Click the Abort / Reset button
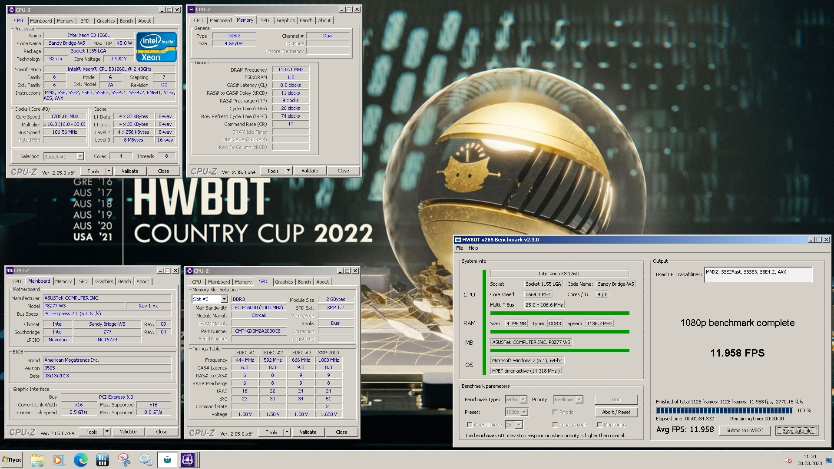This screenshot has width=834, height=469. (616, 412)
